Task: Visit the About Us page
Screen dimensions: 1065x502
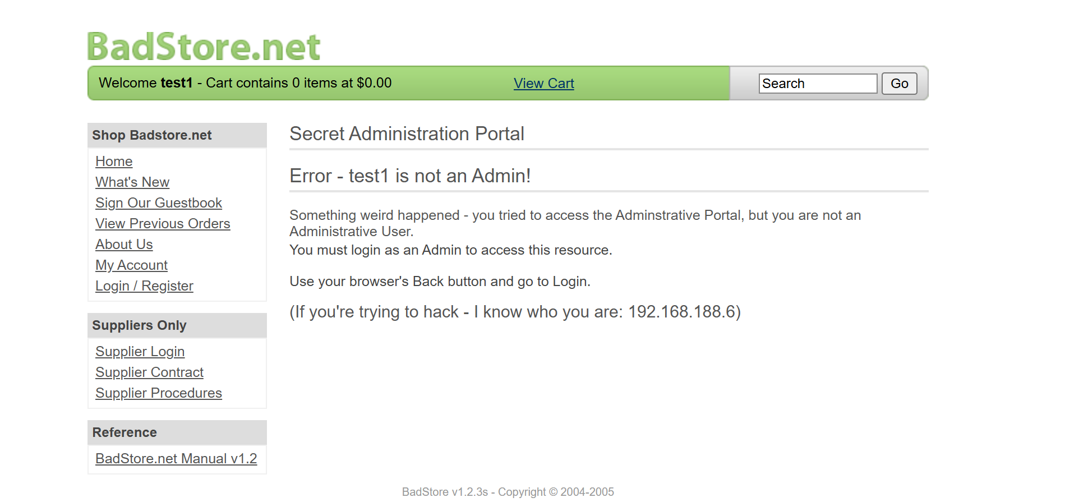Action: point(124,245)
